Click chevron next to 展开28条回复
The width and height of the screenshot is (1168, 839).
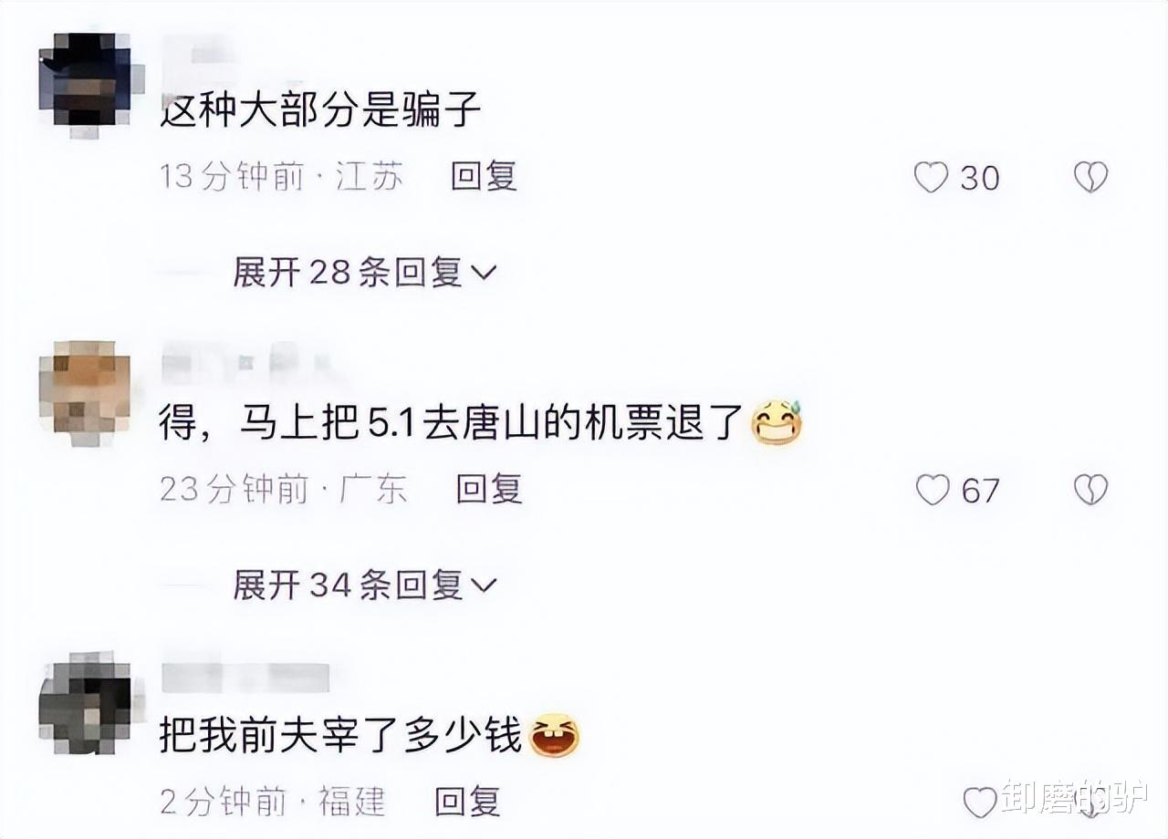(484, 273)
